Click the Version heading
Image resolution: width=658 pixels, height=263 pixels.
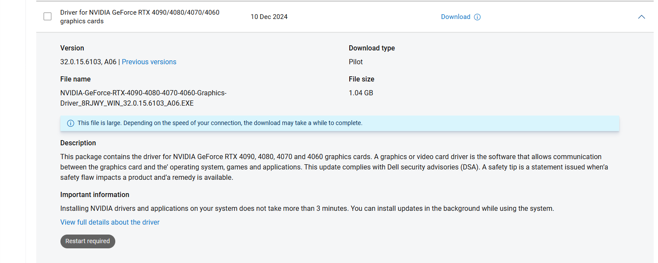coord(72,48)
